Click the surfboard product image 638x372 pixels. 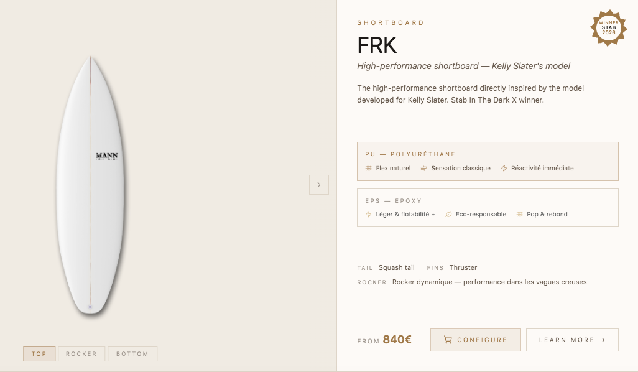click(90, 218)
